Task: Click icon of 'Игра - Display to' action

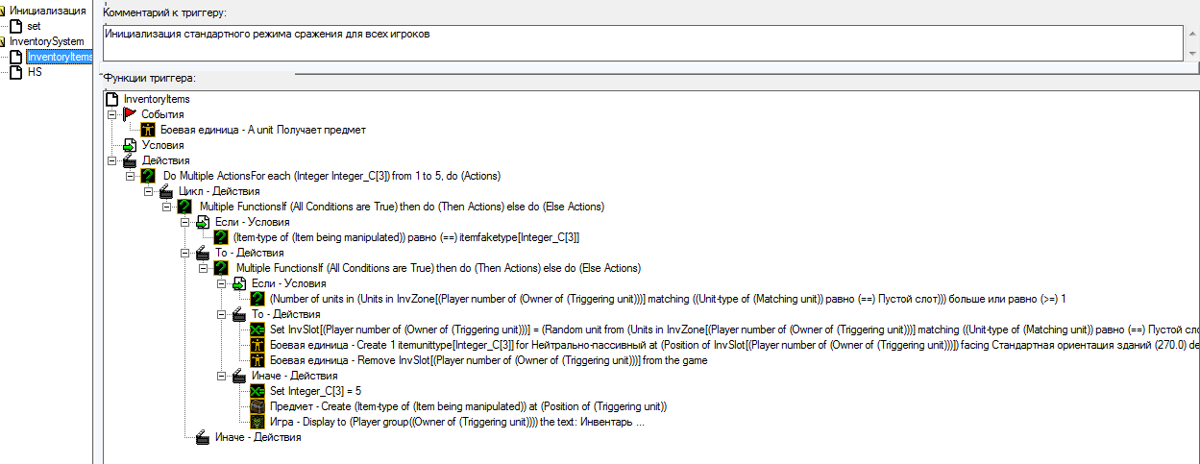Action: tap(258, 422)
